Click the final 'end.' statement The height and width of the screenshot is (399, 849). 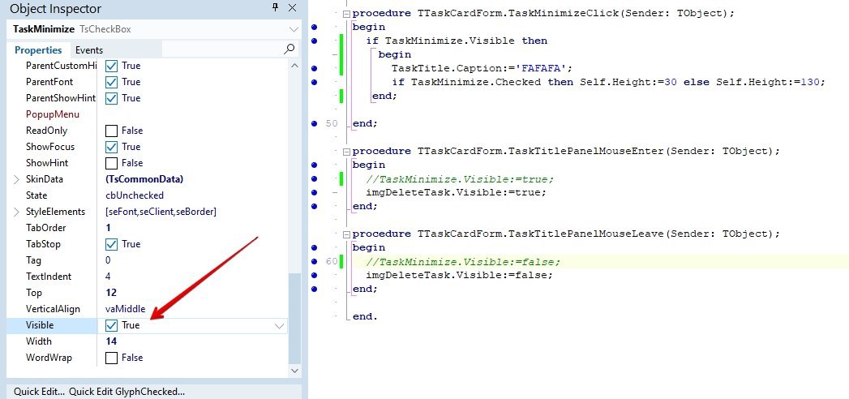[x=364, y=317]
